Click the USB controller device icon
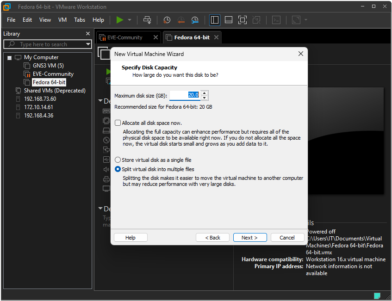This screenshot has width=392, height=301. click(x=106, y=160)
